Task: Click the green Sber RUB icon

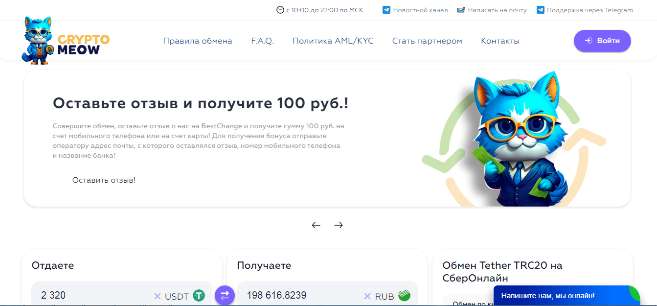Action: click(x=404, y=295)
